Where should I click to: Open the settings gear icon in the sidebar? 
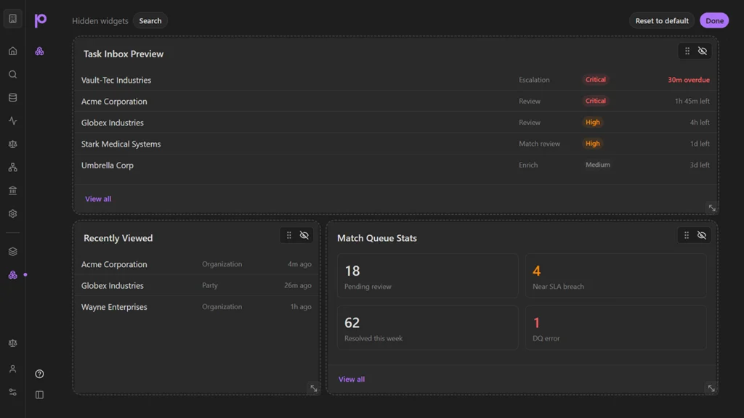(13, 214)
